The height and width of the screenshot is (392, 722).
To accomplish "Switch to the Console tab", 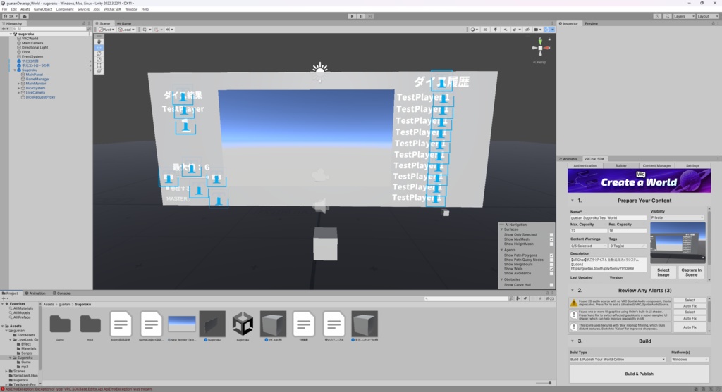I will [x=61, y=293].
